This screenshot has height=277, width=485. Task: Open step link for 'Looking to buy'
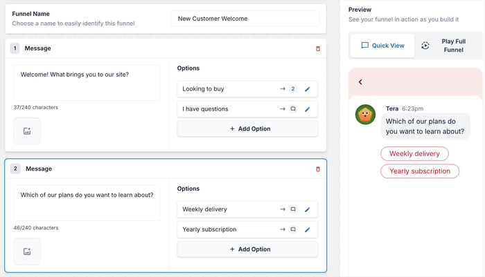tap(292, 89)
